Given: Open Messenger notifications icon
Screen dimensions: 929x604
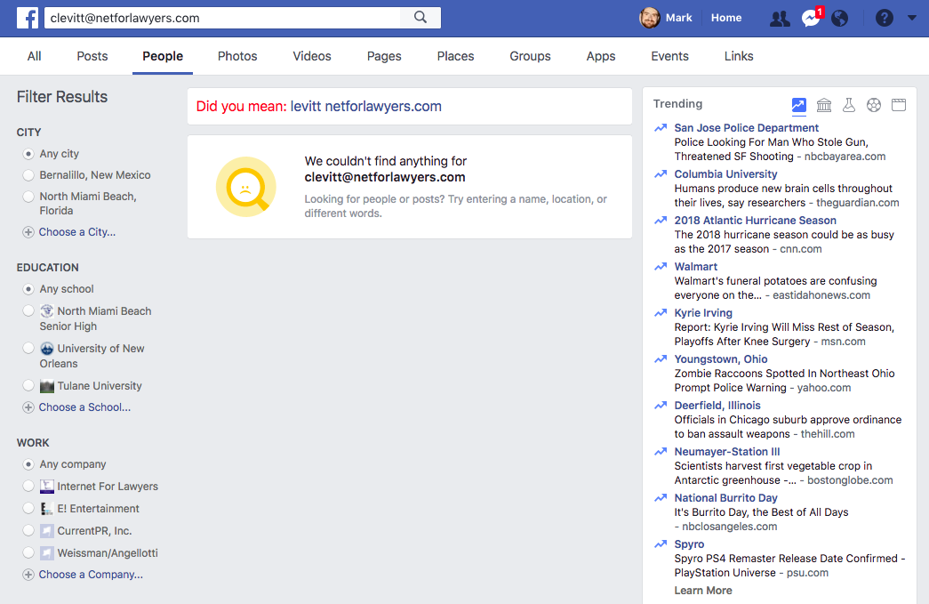Looking at the screenshot, I should [x=811, y=19].
